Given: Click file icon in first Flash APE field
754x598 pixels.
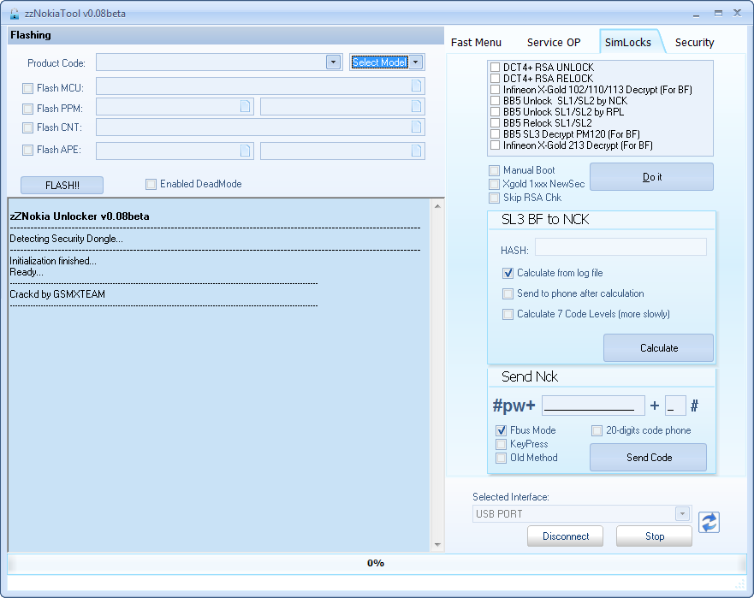Looking at the screenshot, I should click(245, 151).
